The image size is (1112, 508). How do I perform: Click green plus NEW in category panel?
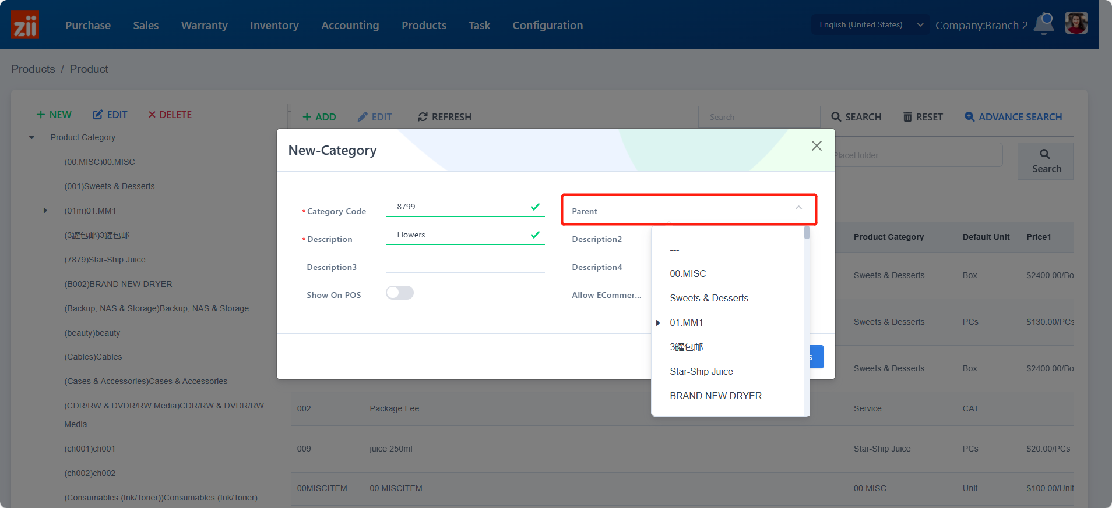[54, 115]
